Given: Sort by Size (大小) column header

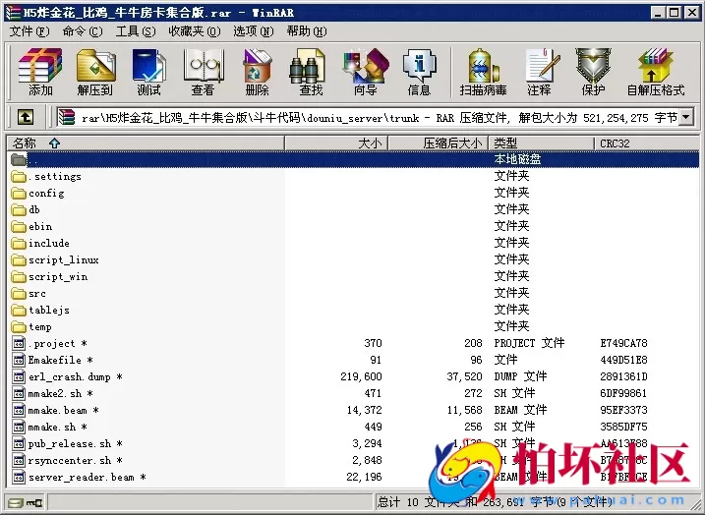Looking at the screenshot, I should [336, 143].
